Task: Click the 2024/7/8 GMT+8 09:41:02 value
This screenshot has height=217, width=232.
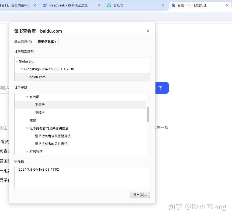Action: click(39, 170)
